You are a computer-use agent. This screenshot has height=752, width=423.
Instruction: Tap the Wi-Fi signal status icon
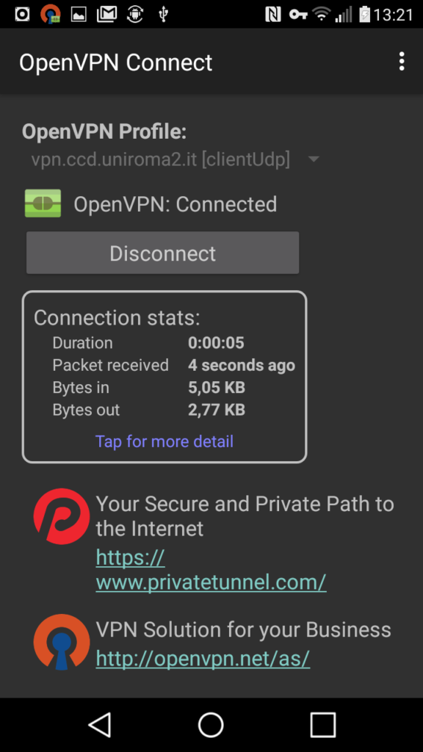click(321, 15)
